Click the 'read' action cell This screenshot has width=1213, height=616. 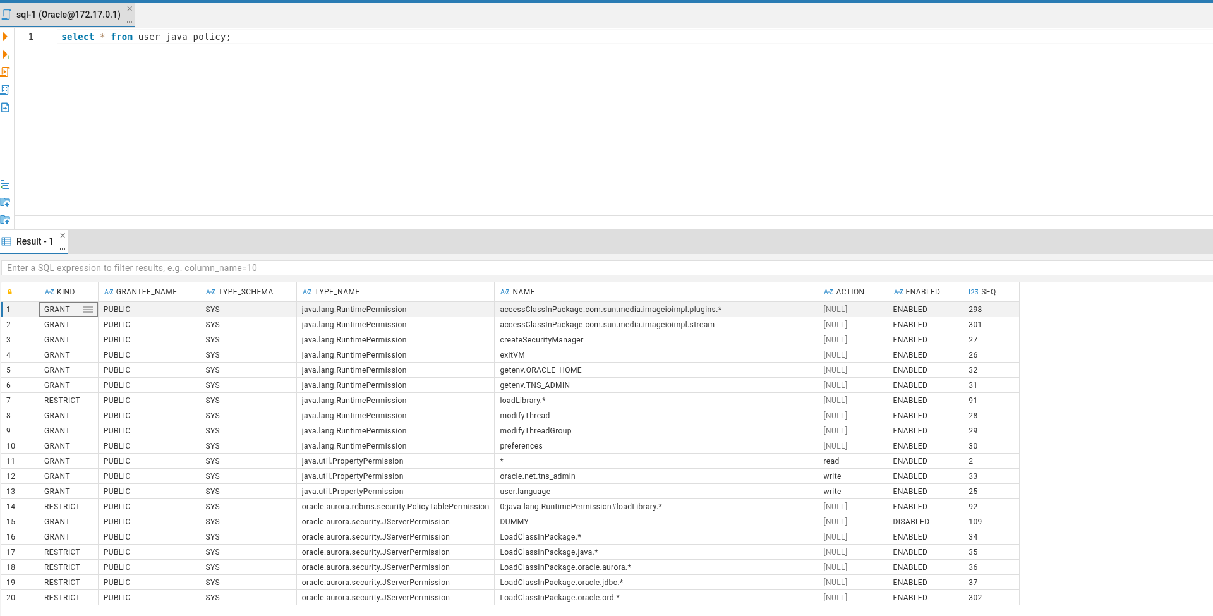[x=853, y=461]
